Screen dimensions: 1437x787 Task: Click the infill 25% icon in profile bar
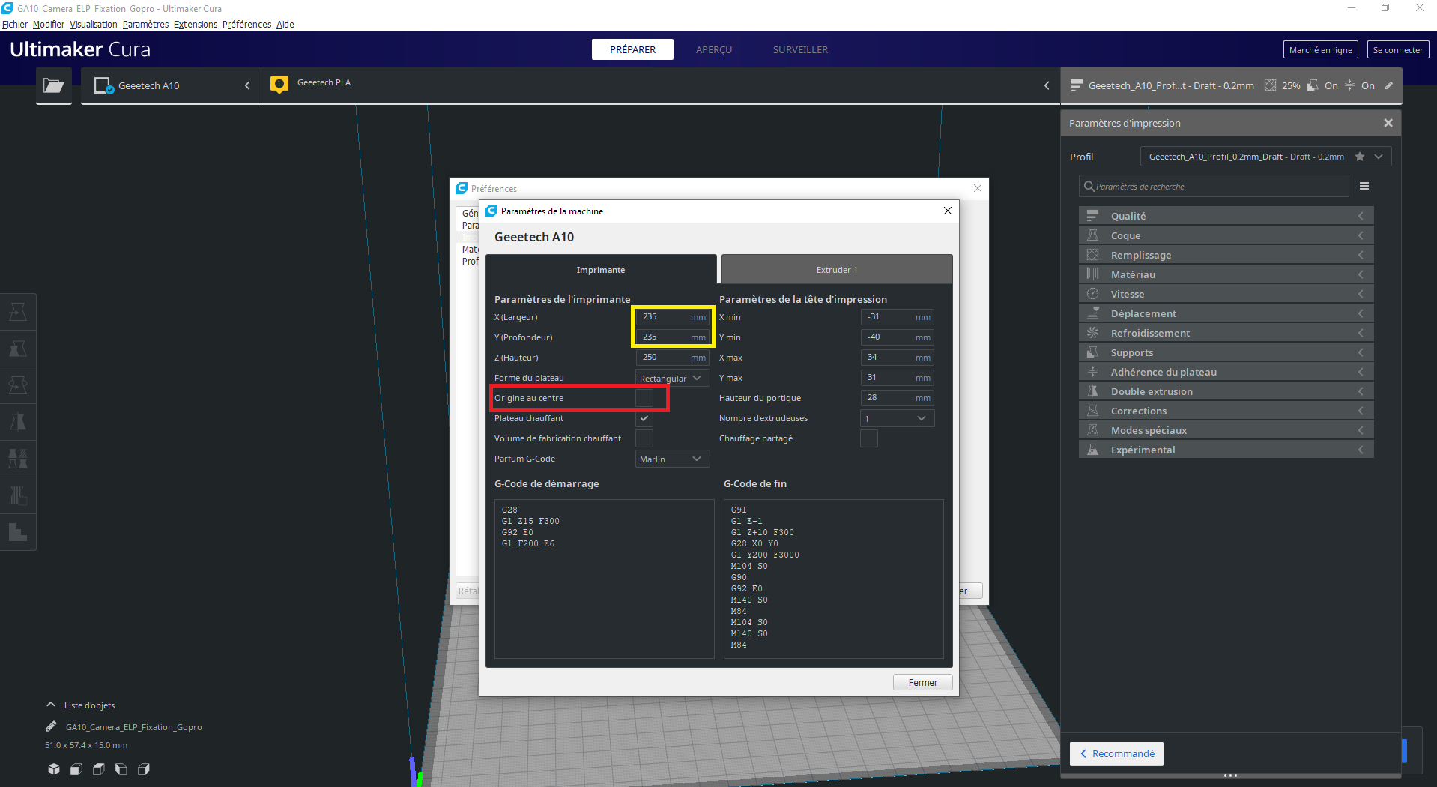tap(1270, 85)
